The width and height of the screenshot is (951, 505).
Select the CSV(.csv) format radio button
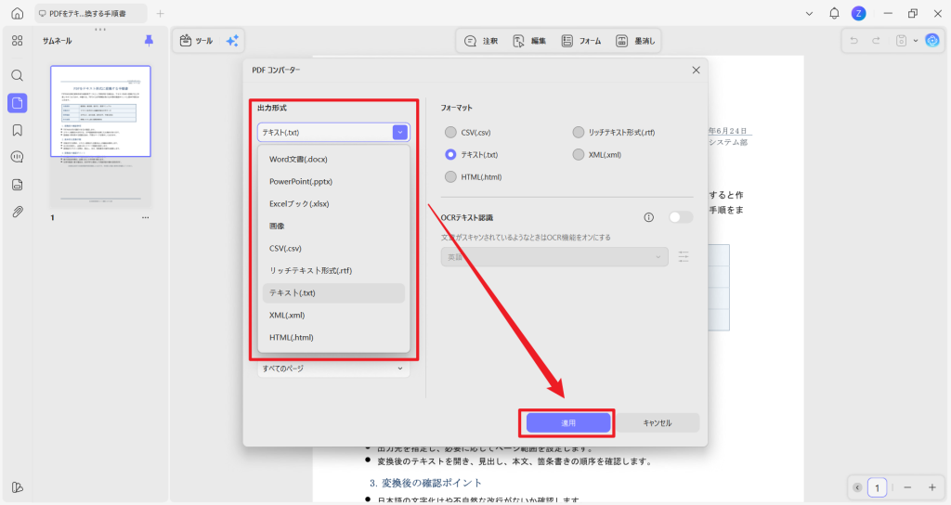click(x=450, y=132)
